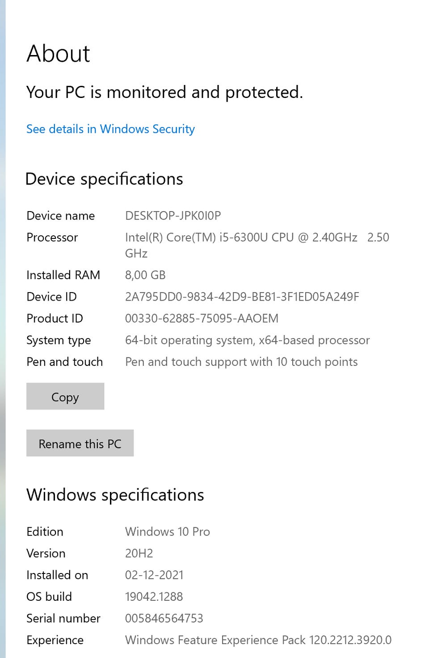Click the serial number value 005846564753
Image resolution: width=429 pixels, height=658 pixels.
tap(164, 618)
